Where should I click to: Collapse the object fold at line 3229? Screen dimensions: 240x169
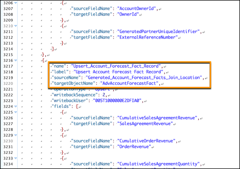(x=16, y=135)
